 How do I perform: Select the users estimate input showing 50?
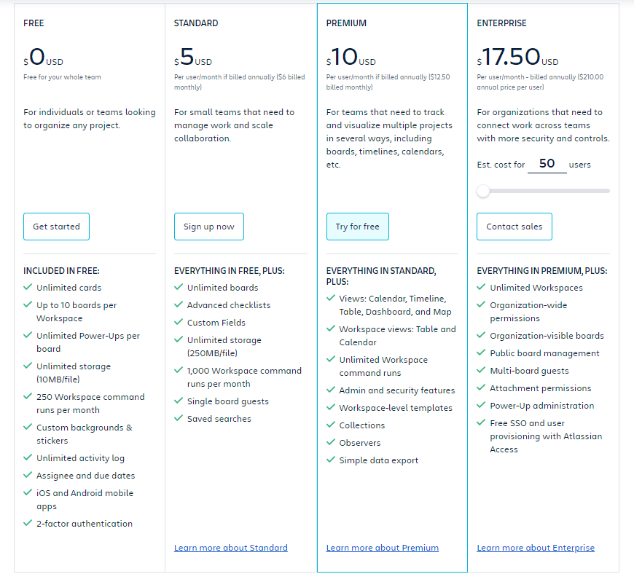[547, 164]
